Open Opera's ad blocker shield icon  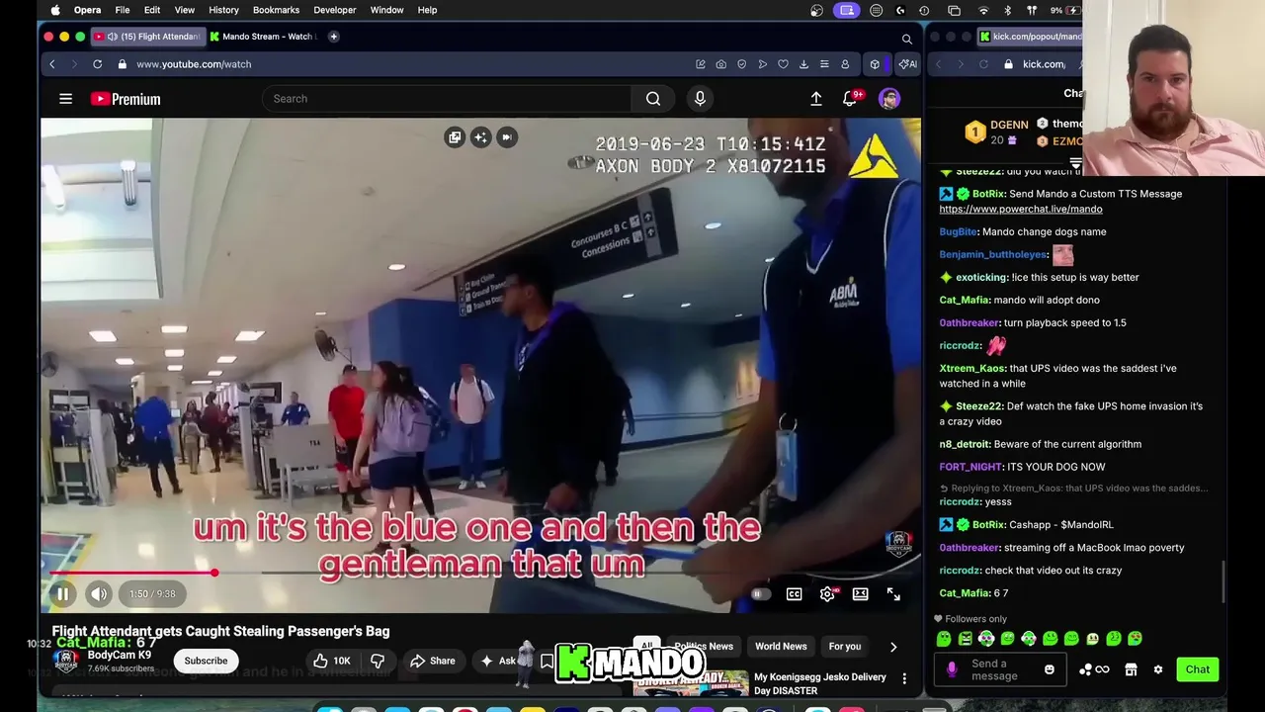(x=741, y=64)
